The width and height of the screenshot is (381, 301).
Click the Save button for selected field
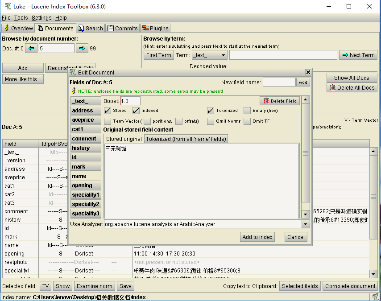click(125, 286)
